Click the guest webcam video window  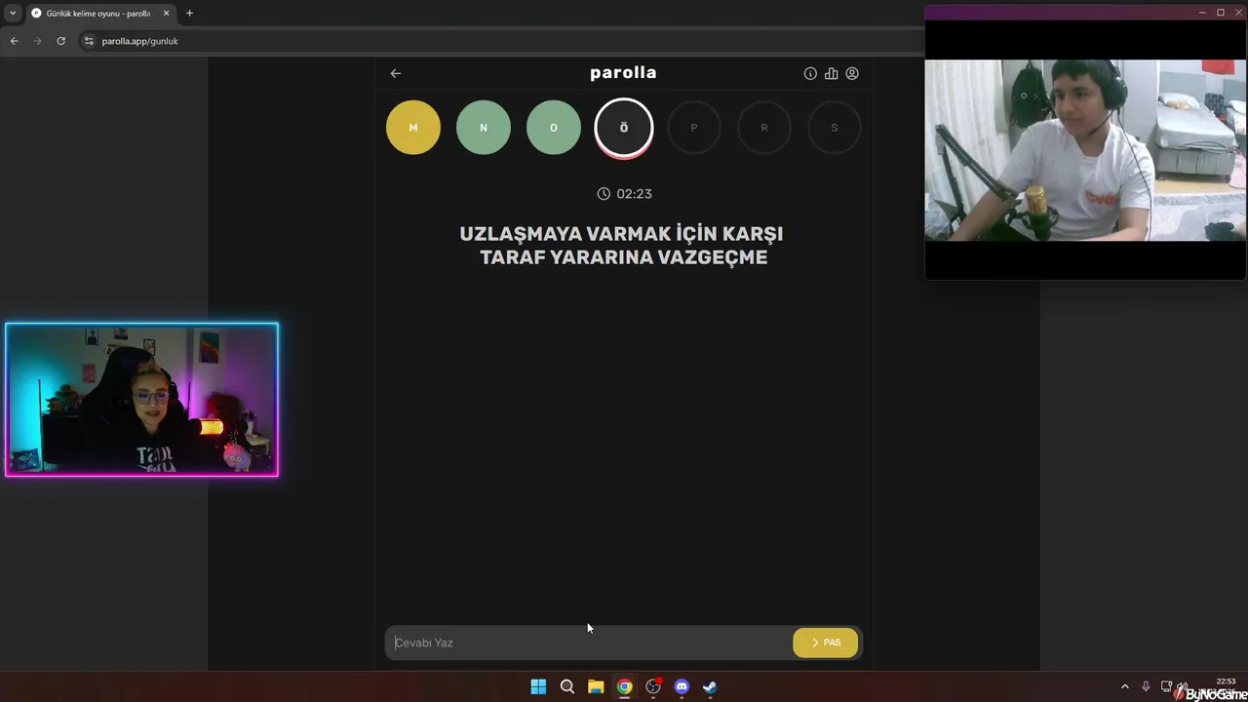click(1085, 150)
